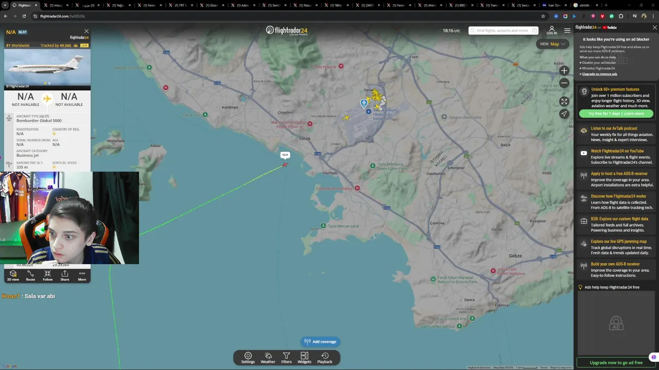
Task: Click Try free for 7 days button
Action: pyautogui.click(x=616, y=114)
